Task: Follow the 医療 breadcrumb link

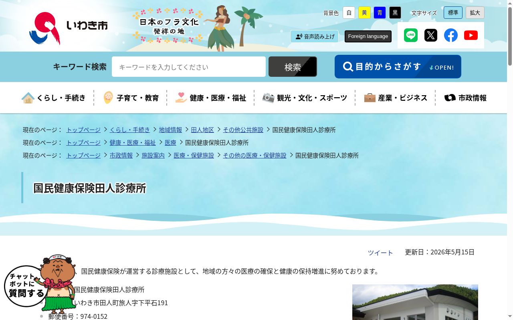Action: [x=170, y=142]
